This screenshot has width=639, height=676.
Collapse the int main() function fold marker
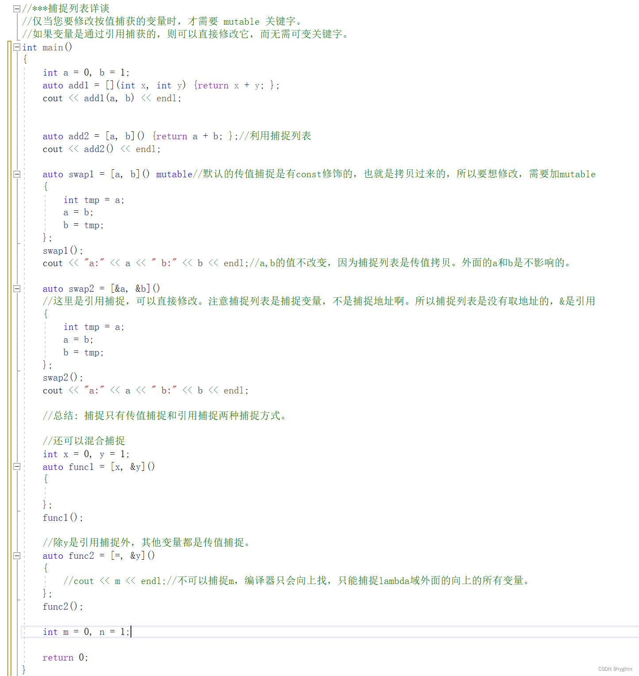[17, 47]
